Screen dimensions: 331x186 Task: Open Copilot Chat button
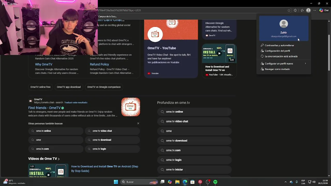pyautogui.click(x=324, y=11)
